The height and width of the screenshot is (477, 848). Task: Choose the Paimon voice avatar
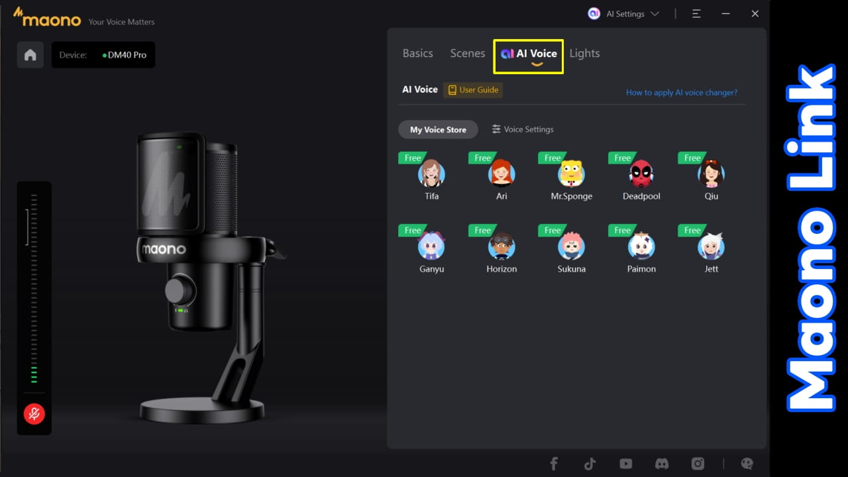pyautogui.click(x=641, y=246)
